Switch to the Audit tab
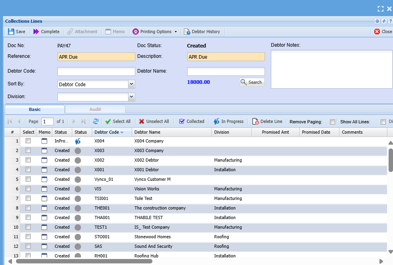Image resolution: width=393 pixels, height=265 pixels. [x=95, y=109]
